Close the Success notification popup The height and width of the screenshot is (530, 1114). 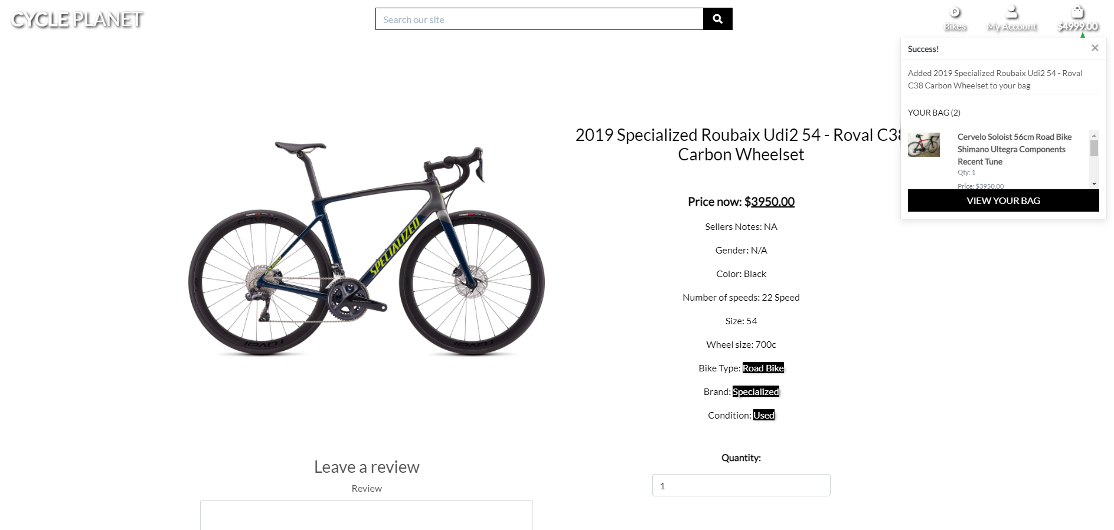coord(1095,48)
